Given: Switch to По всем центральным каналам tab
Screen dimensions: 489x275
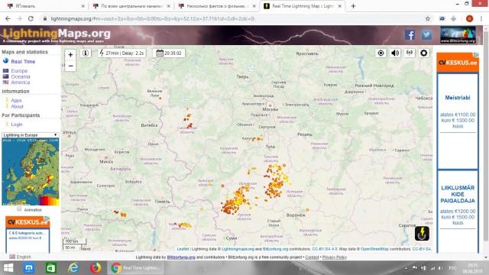Looking at the screenshot, I should [132, 6].
